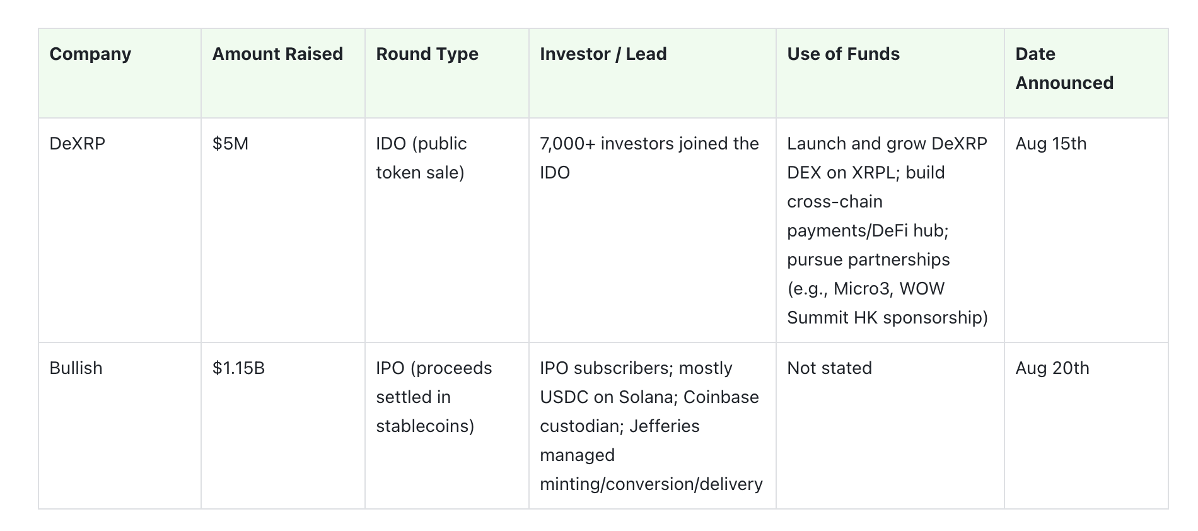Select the IPO subscribers investor cell
Image resolution: width=1198 pixels, height=531 pixels.
tap(649, 426)
